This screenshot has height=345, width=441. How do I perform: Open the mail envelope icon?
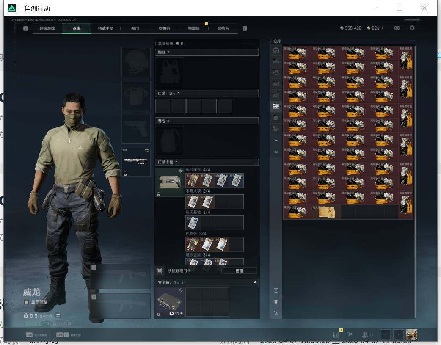pos(397,28)
